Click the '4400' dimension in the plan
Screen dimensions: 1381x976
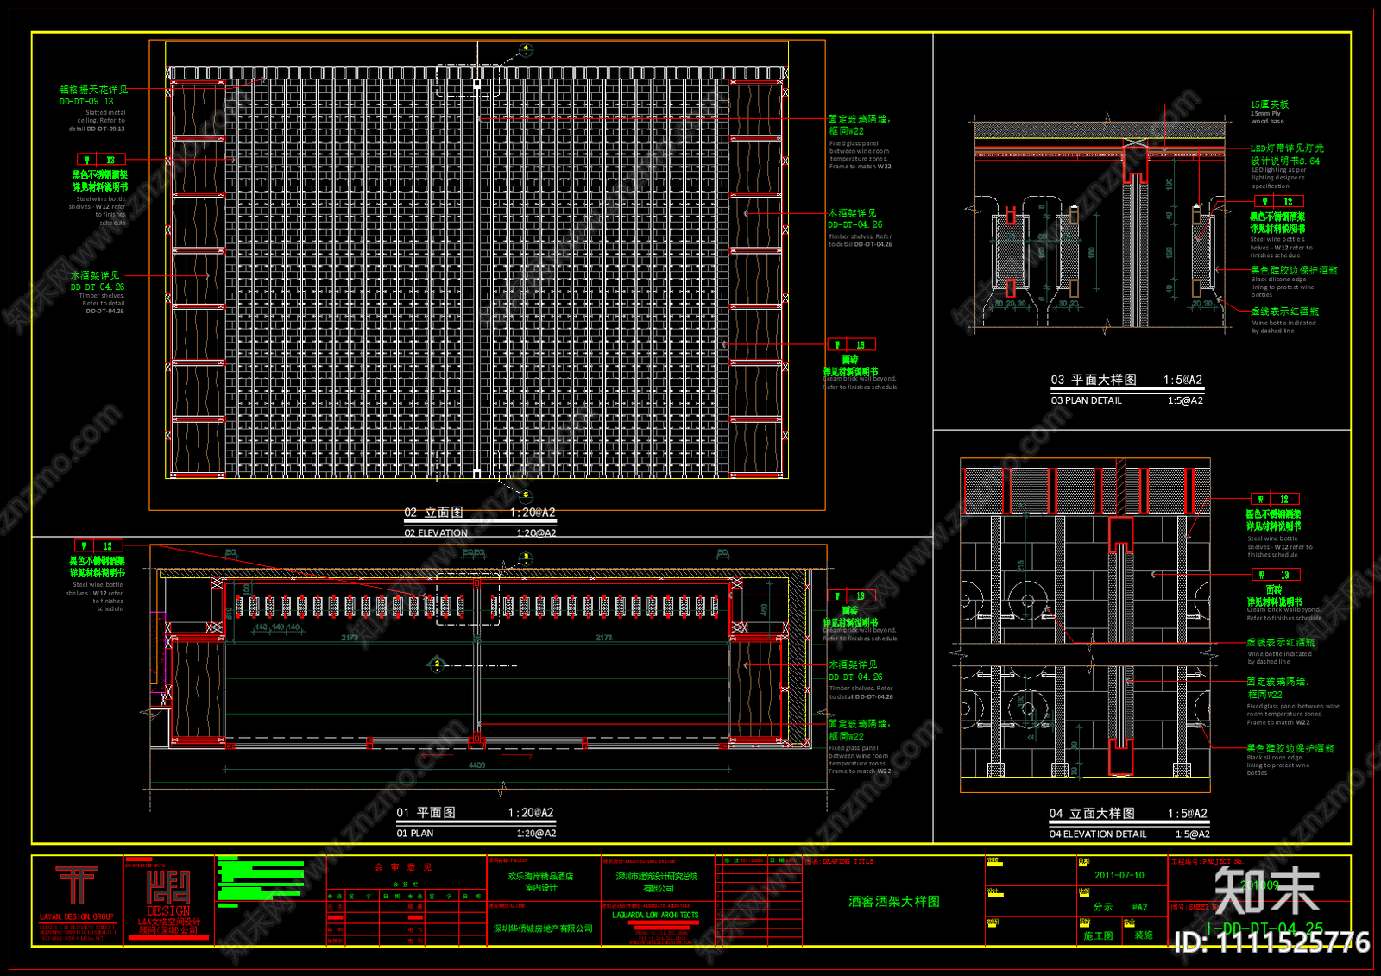coord(476,765)
